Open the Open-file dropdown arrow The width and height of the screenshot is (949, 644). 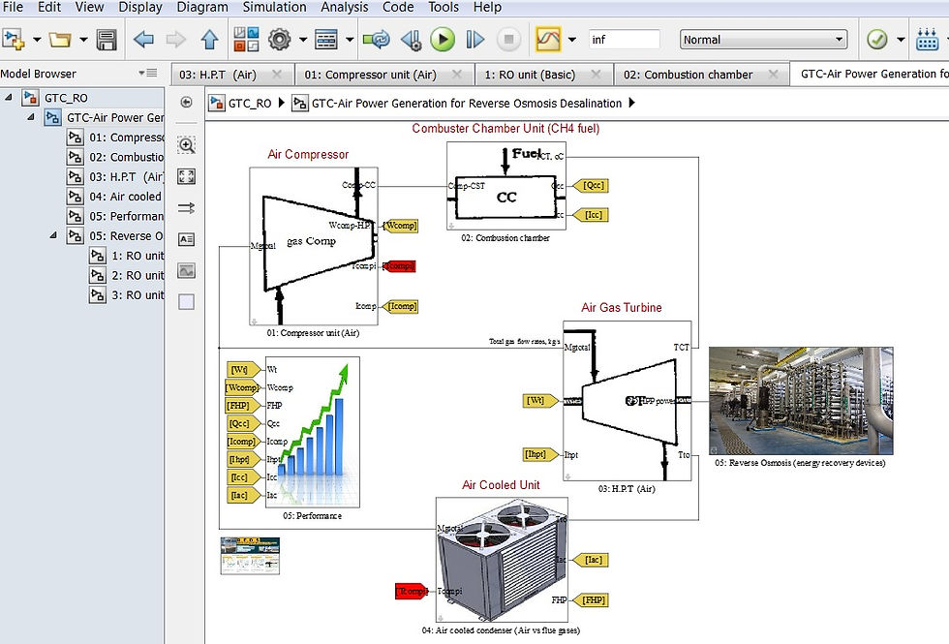point(83,40)
